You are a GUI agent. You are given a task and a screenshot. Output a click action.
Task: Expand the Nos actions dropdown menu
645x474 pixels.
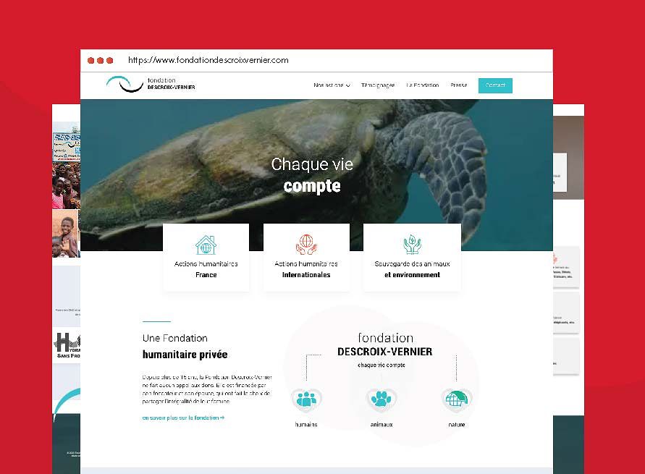point(329,85)
